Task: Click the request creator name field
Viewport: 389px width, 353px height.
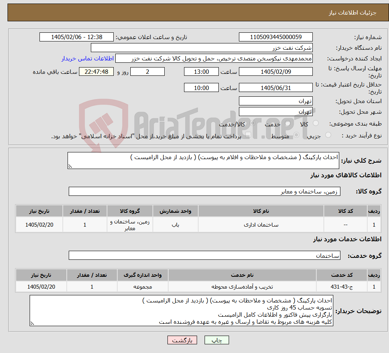Action: pos(214,58)
